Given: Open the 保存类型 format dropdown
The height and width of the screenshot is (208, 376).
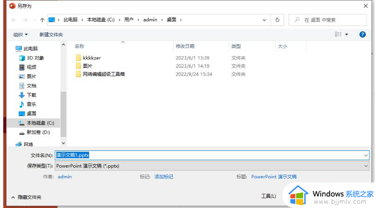Looking at the screenshot, I should tap(212, 166).
